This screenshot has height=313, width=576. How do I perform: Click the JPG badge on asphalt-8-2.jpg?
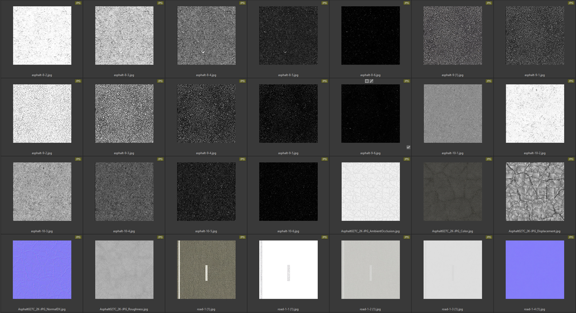coord(78,3)
